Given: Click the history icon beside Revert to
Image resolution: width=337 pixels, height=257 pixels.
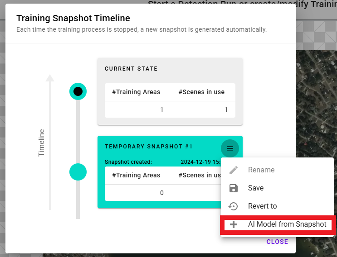Looking at the screenshot, I should point(234,206).
